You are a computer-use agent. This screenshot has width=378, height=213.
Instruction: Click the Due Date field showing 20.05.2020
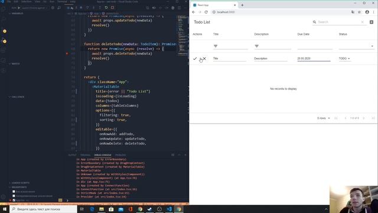click(314, 59)
